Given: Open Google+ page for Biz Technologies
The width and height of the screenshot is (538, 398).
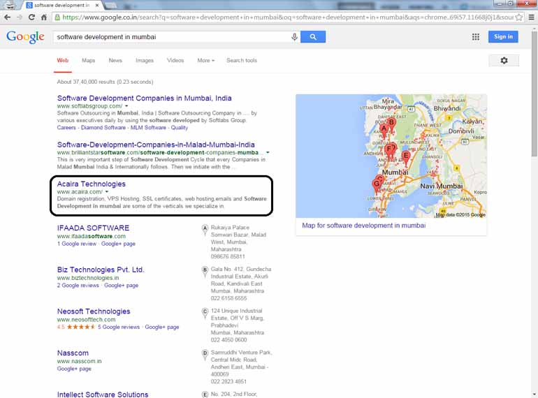Looking at the screenshot, I should (x=121, y=285).
